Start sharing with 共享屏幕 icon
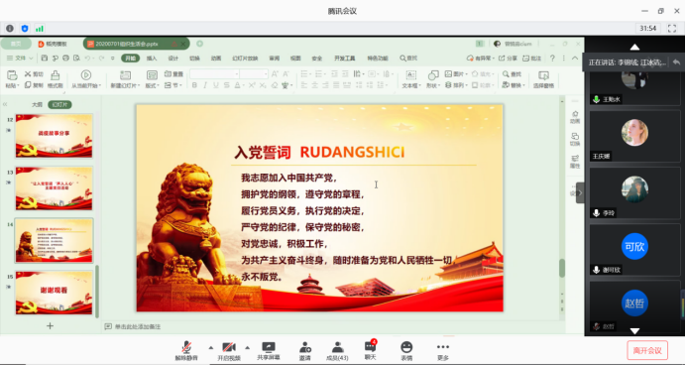The width and height of the screenshot is (686, 365). pyautogui.click(x=269, y=350)
